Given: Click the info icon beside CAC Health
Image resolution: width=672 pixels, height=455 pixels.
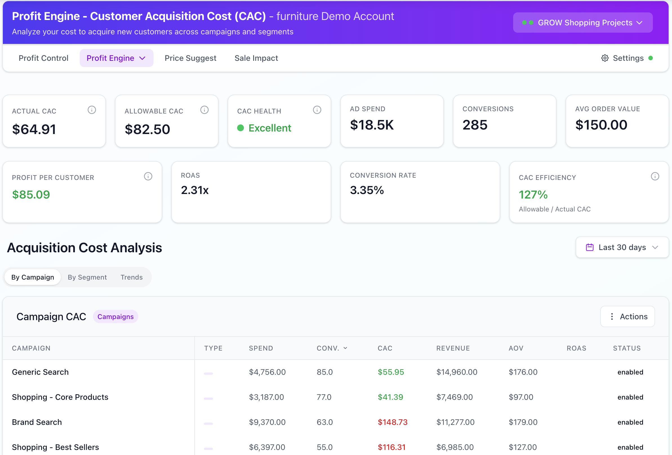Looking at the screenshot, I should [x=317, y=110].
